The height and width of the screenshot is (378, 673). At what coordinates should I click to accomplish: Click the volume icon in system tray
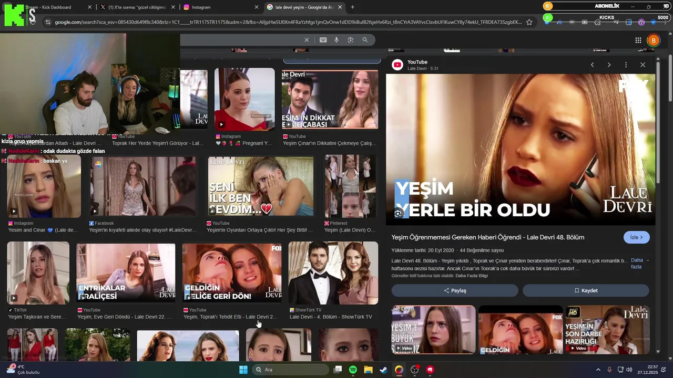point(629,370)
